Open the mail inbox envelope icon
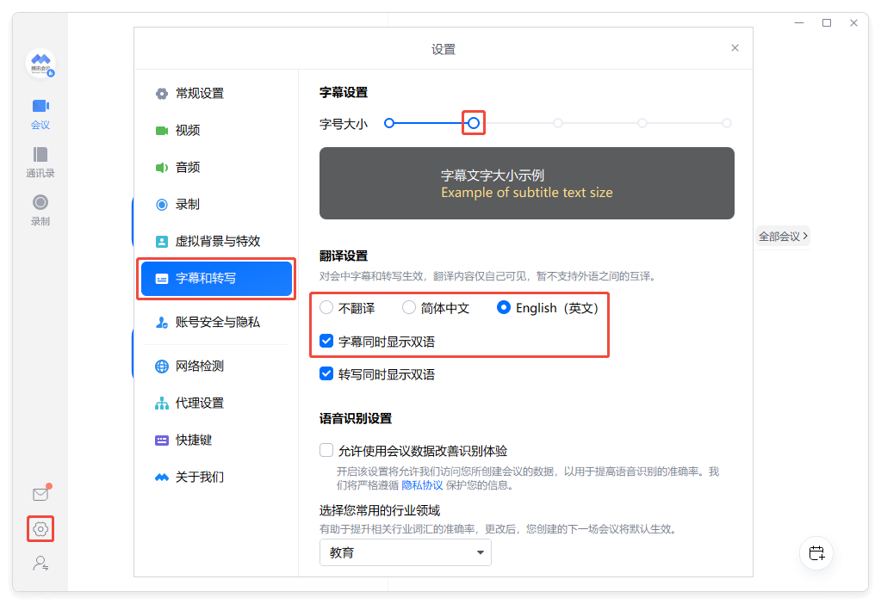The height and width of the screenshot is (604, 881). coord(40,494)
